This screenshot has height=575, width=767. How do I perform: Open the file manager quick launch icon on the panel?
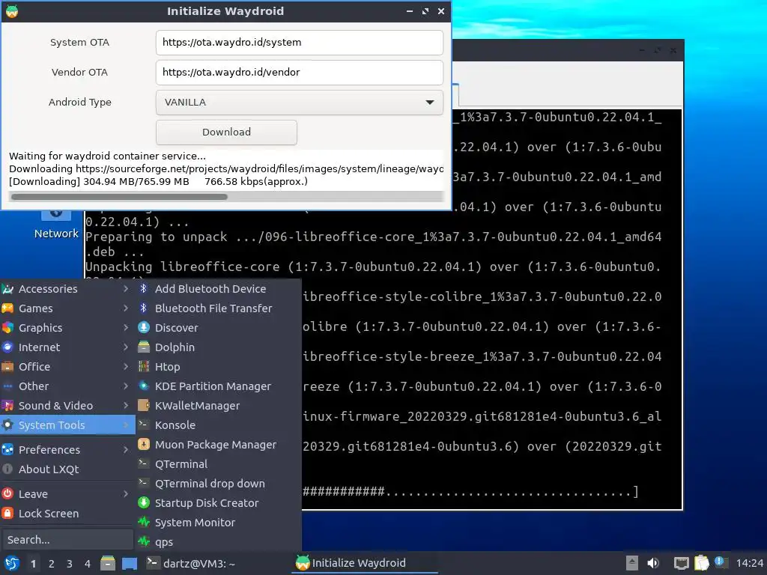pos(108,563)
